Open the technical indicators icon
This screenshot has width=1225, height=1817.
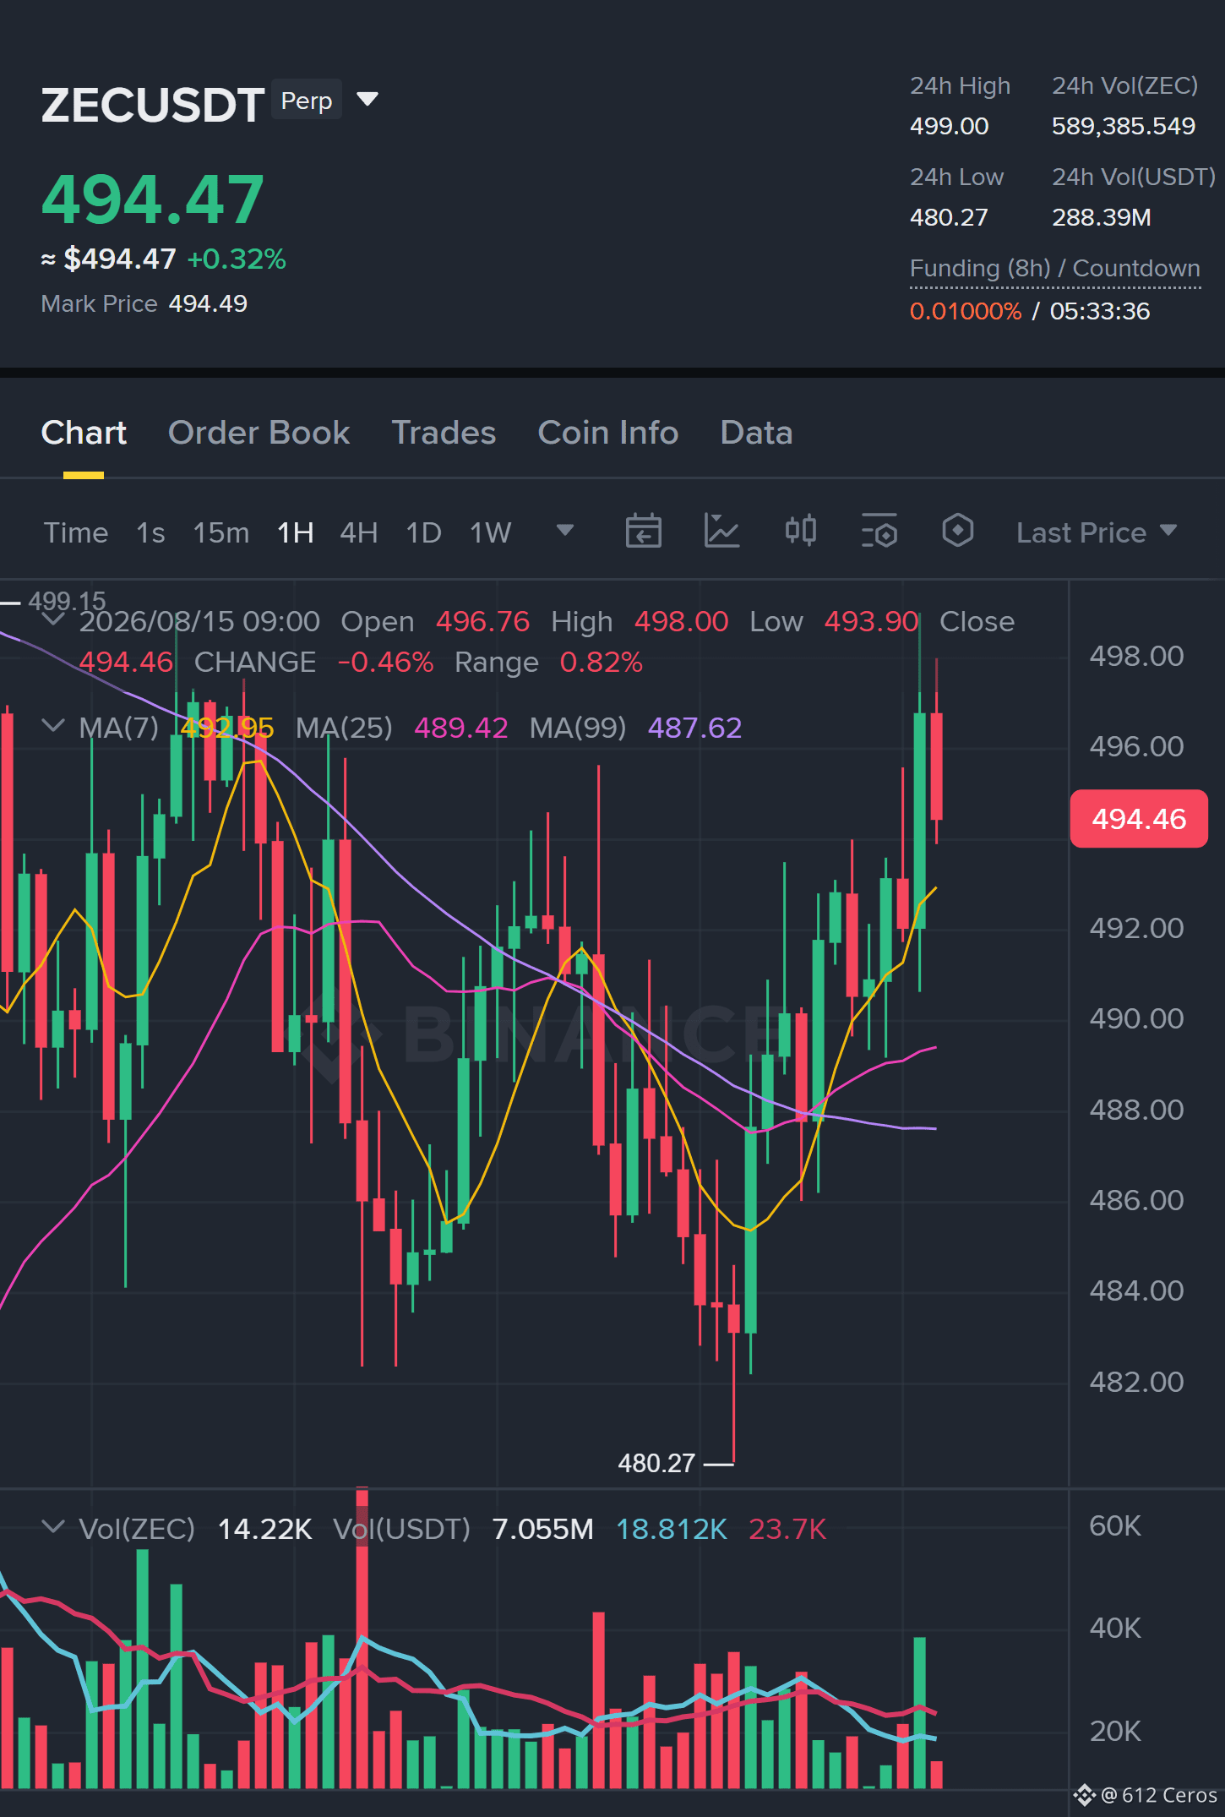pyautogui.click(x=722, y=531)
